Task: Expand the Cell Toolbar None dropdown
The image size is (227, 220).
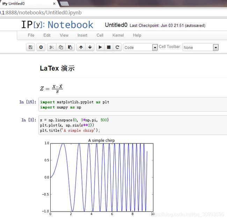Action: tap(200, 47)
